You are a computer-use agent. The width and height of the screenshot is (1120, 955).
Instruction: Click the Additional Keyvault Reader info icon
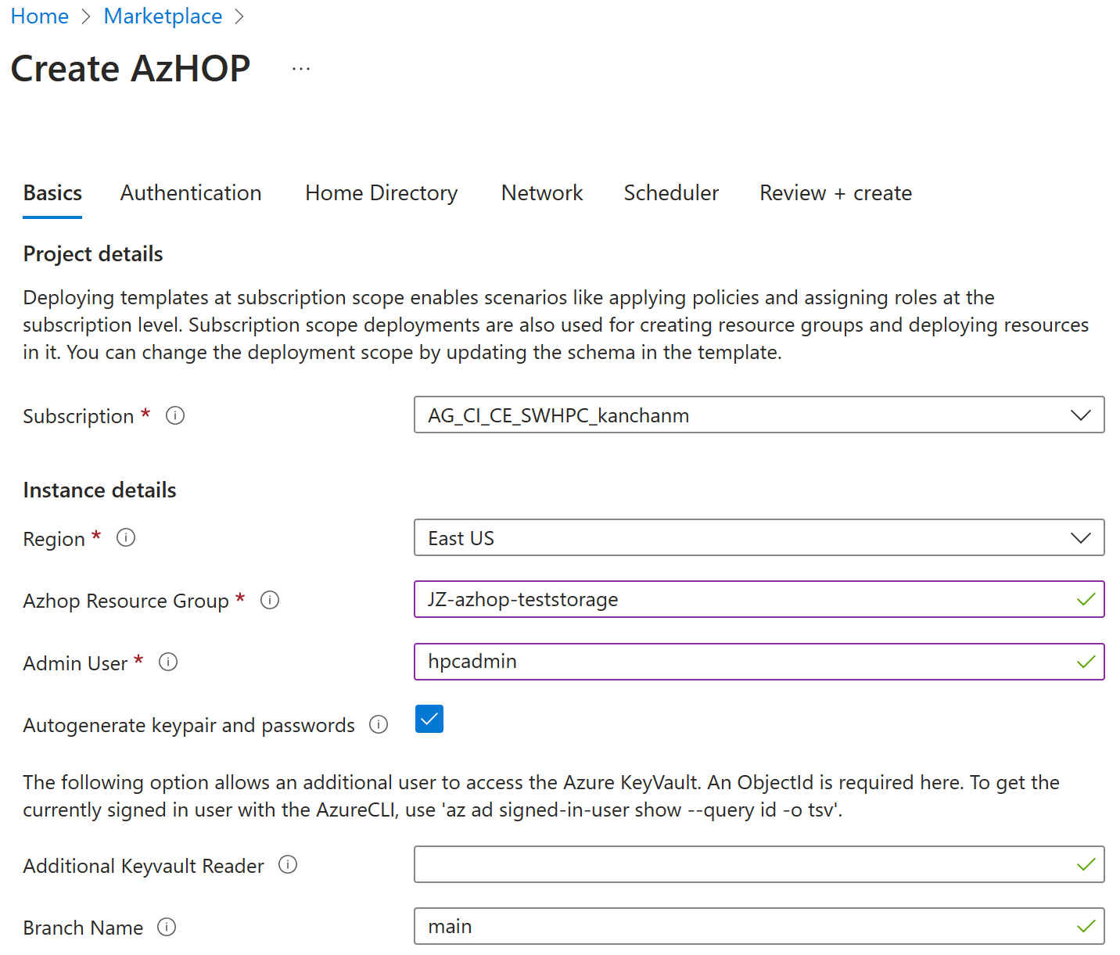[288, 864]
